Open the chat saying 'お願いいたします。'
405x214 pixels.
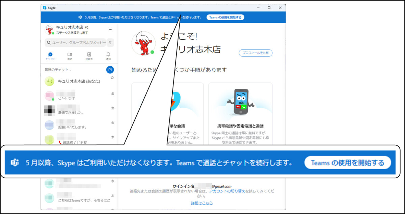79,125
